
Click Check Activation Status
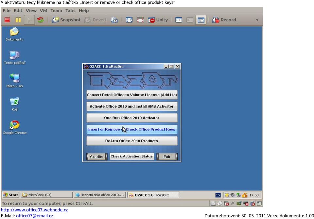[132, 156]
